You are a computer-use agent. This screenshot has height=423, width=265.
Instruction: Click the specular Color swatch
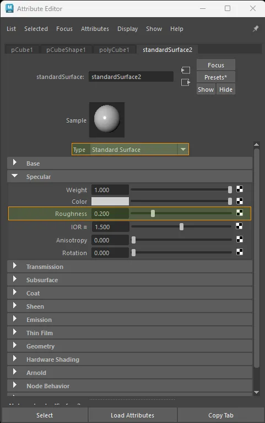click(110, 201)
